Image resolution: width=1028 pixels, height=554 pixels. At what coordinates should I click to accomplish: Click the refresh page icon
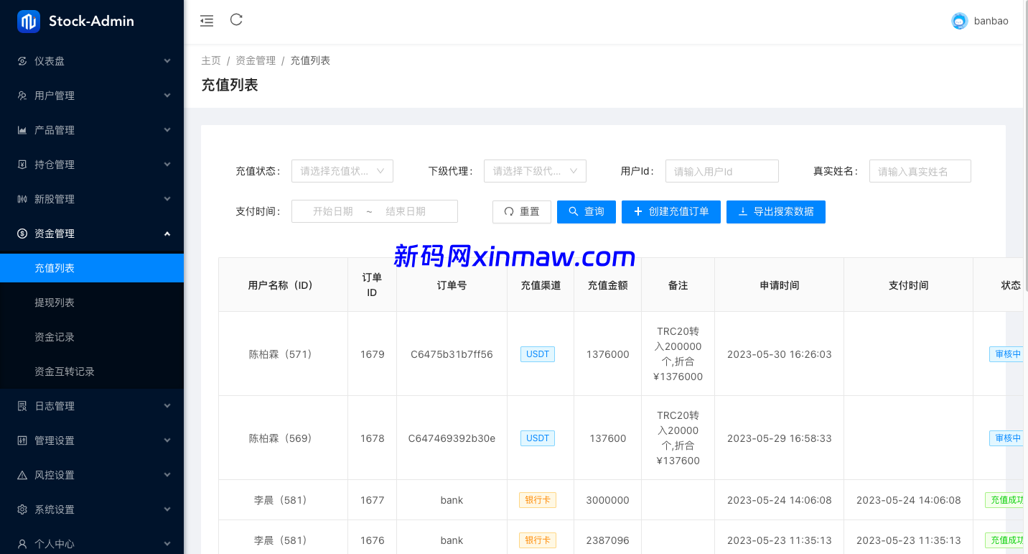pyautogui.click(x=236, y=20)
